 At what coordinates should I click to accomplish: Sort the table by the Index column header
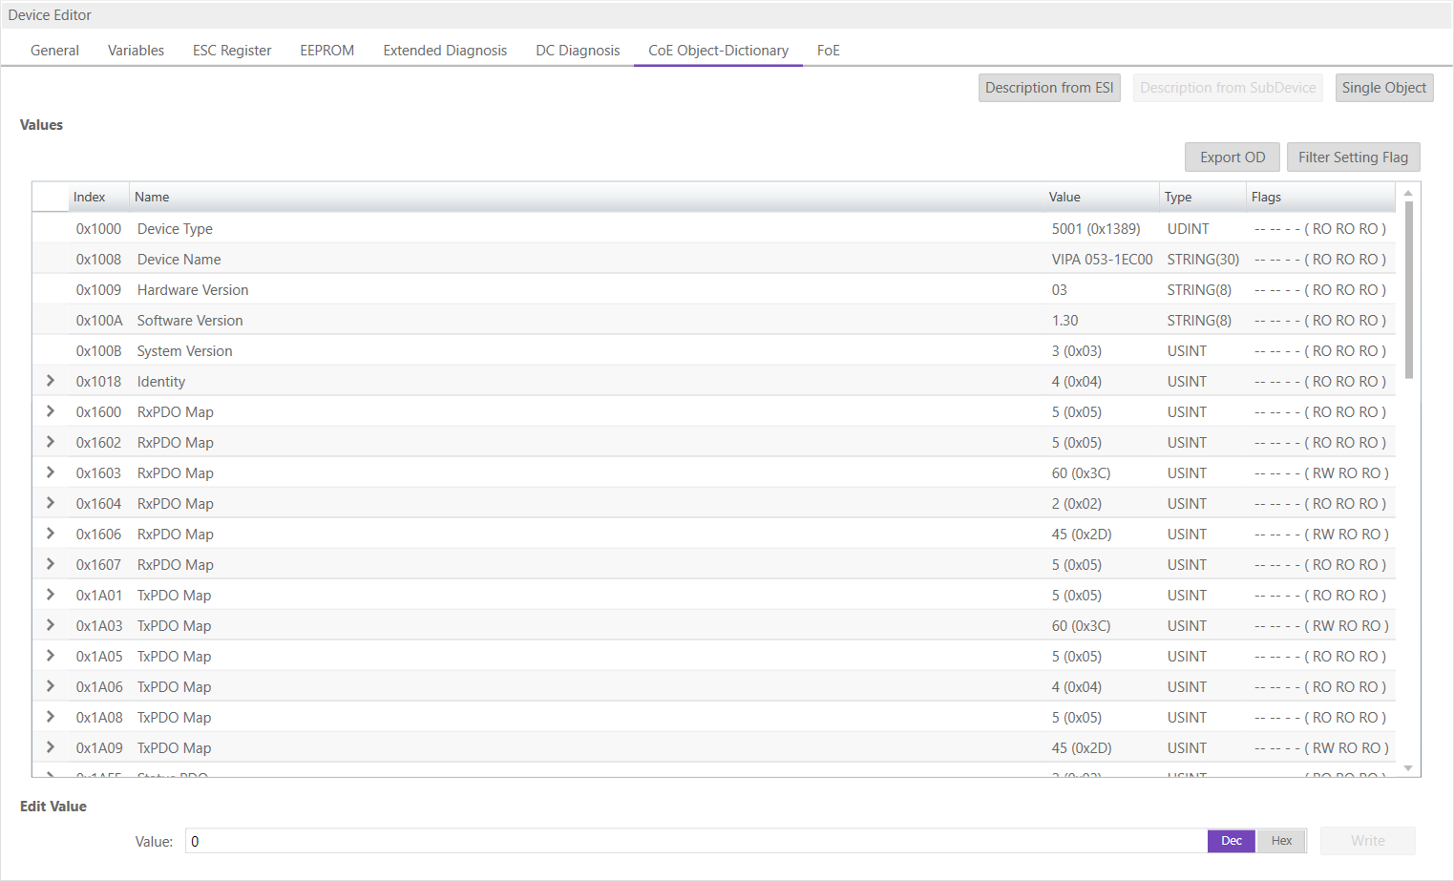90,197
